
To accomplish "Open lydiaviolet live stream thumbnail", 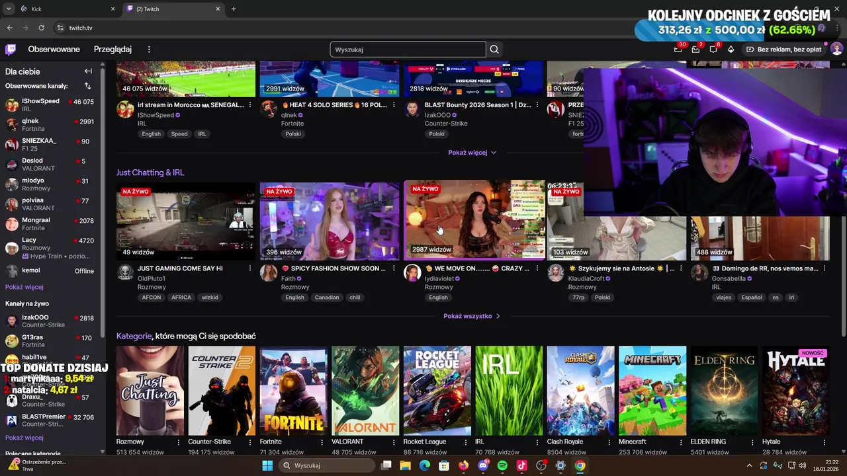I will coord(474,219).
